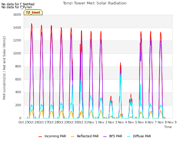Click the 1600 y-axis tick value
This screenshot has width=190, height=142.
click(17, 14)
